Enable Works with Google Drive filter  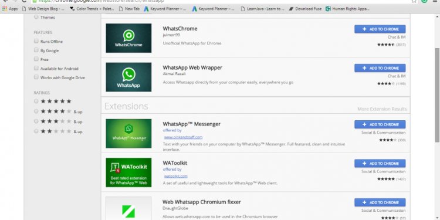coord(36,77)
